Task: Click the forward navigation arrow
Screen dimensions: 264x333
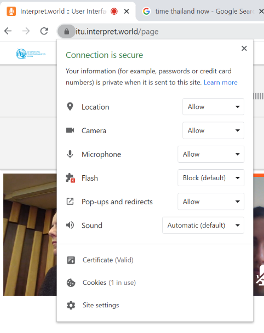Action: click(x=26, y=31)
